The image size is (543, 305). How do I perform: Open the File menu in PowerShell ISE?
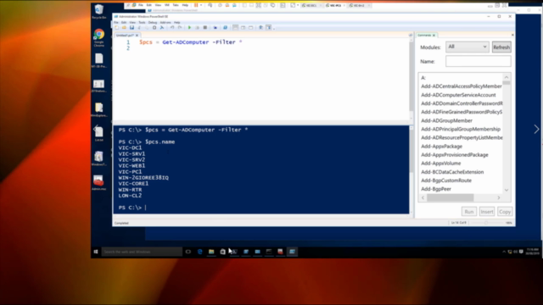tap(116, 23)
